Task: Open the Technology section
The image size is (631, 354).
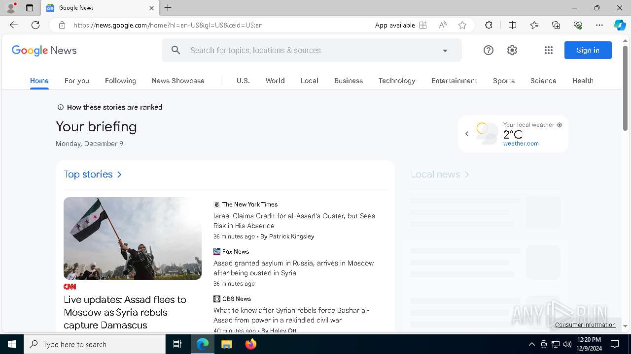Action: pyautogui.click(x=397, y=81)
